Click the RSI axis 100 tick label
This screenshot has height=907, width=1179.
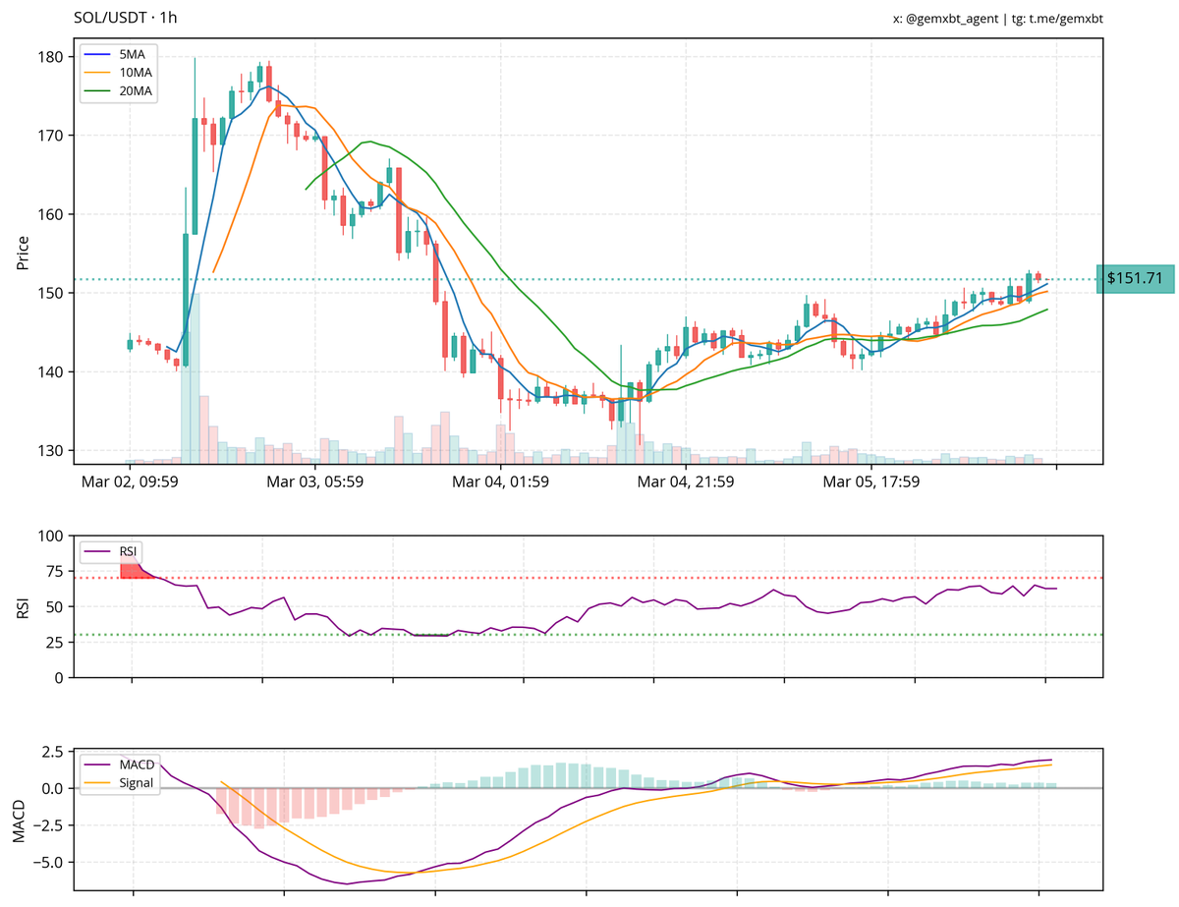click(x=53, y=536)
